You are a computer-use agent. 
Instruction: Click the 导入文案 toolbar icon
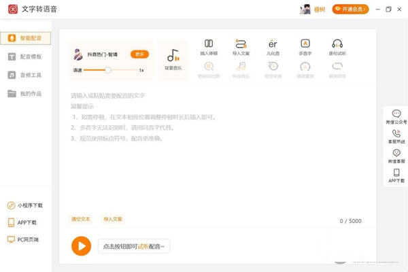click(x=241, y=44)
